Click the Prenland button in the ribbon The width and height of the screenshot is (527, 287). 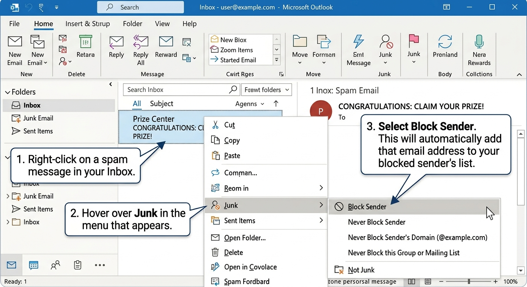[445, 49]
